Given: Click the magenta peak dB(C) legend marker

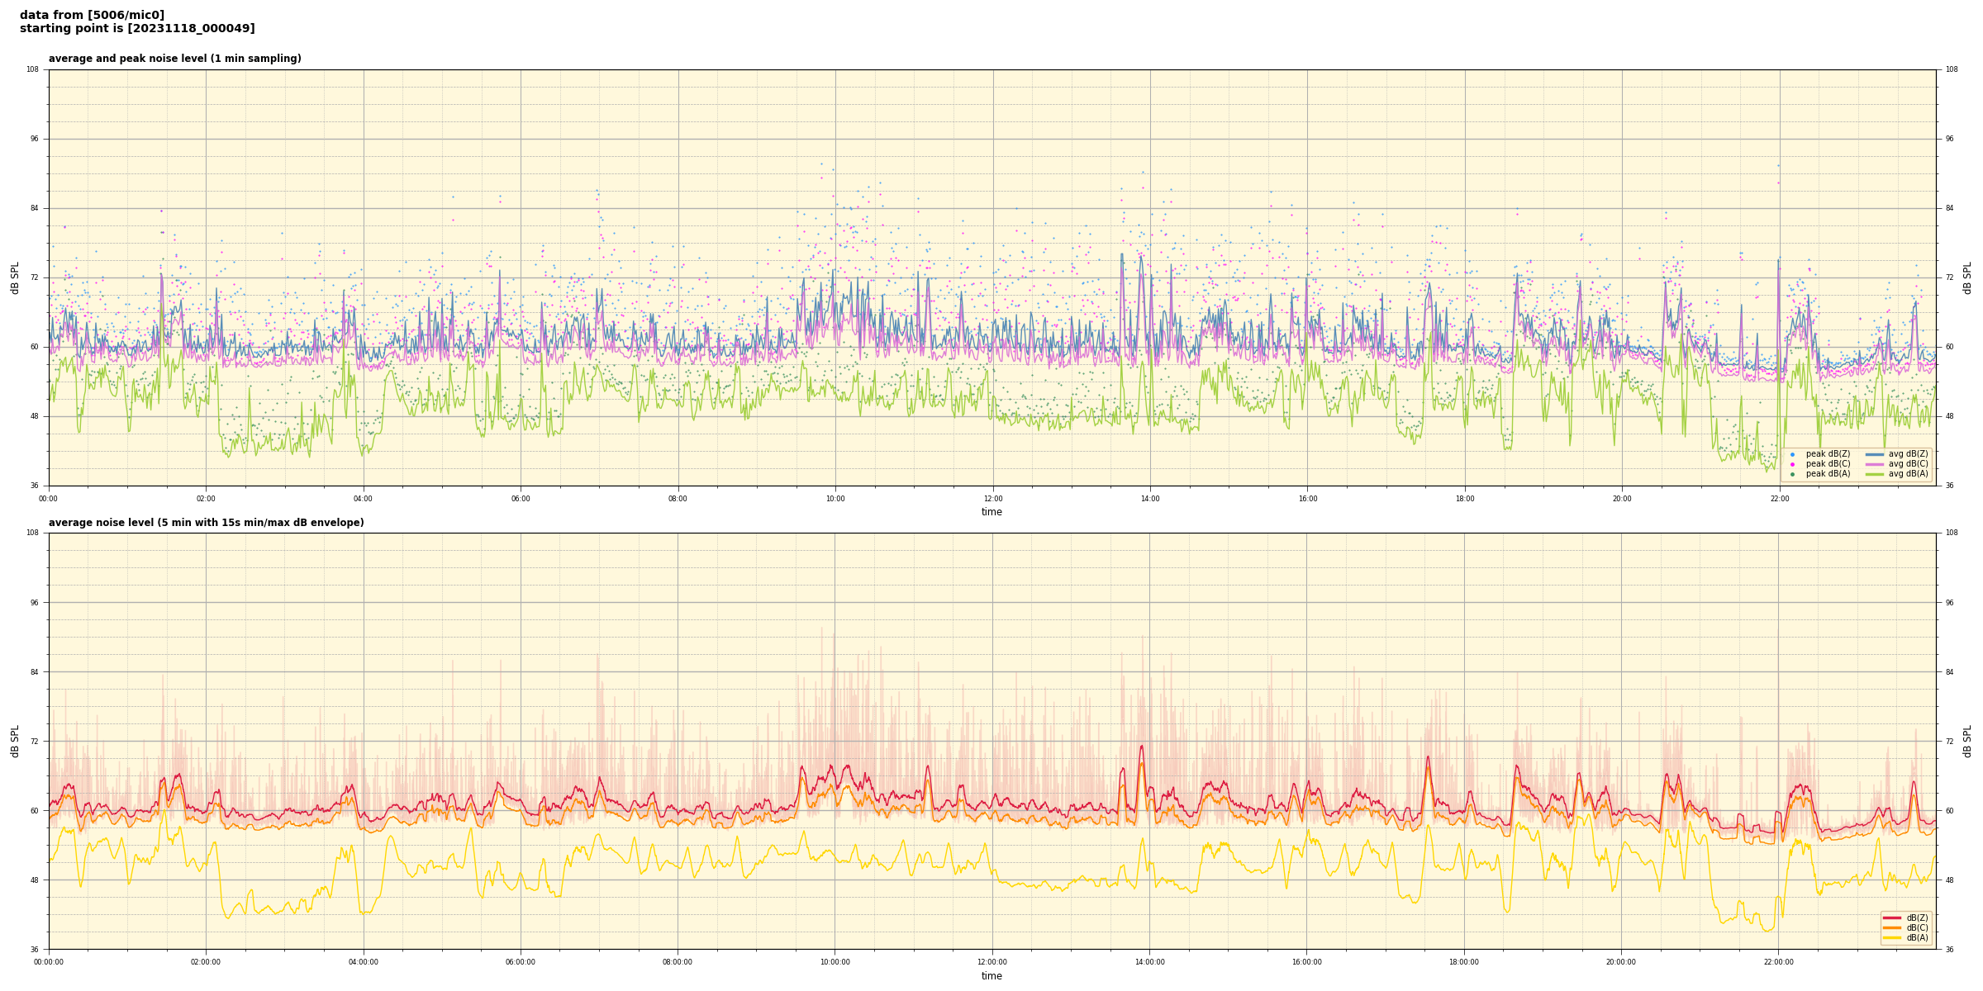Looking at the screenshot, I should (x=1792, y=464).
